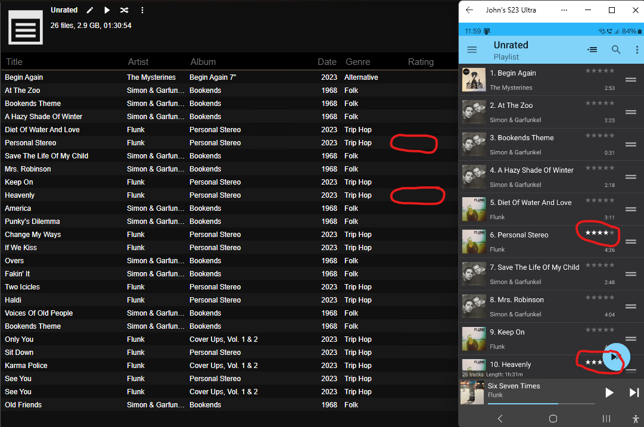Open the desktop playlist three-dot menu
Viewport: 644px width, 427px height.
click(142, 10)
